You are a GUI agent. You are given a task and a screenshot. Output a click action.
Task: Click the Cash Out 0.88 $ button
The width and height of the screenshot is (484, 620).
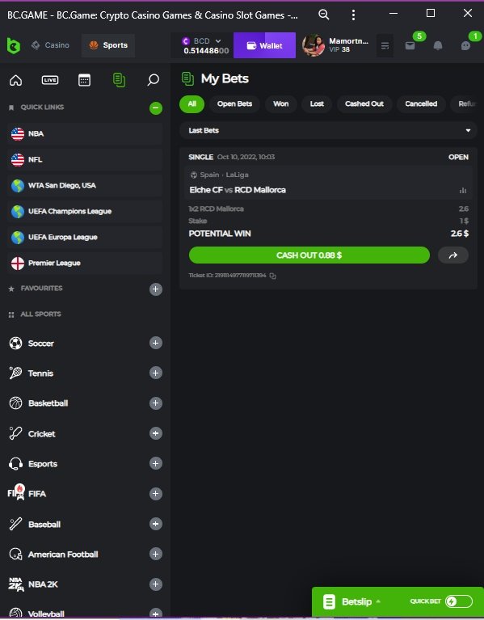309,255
